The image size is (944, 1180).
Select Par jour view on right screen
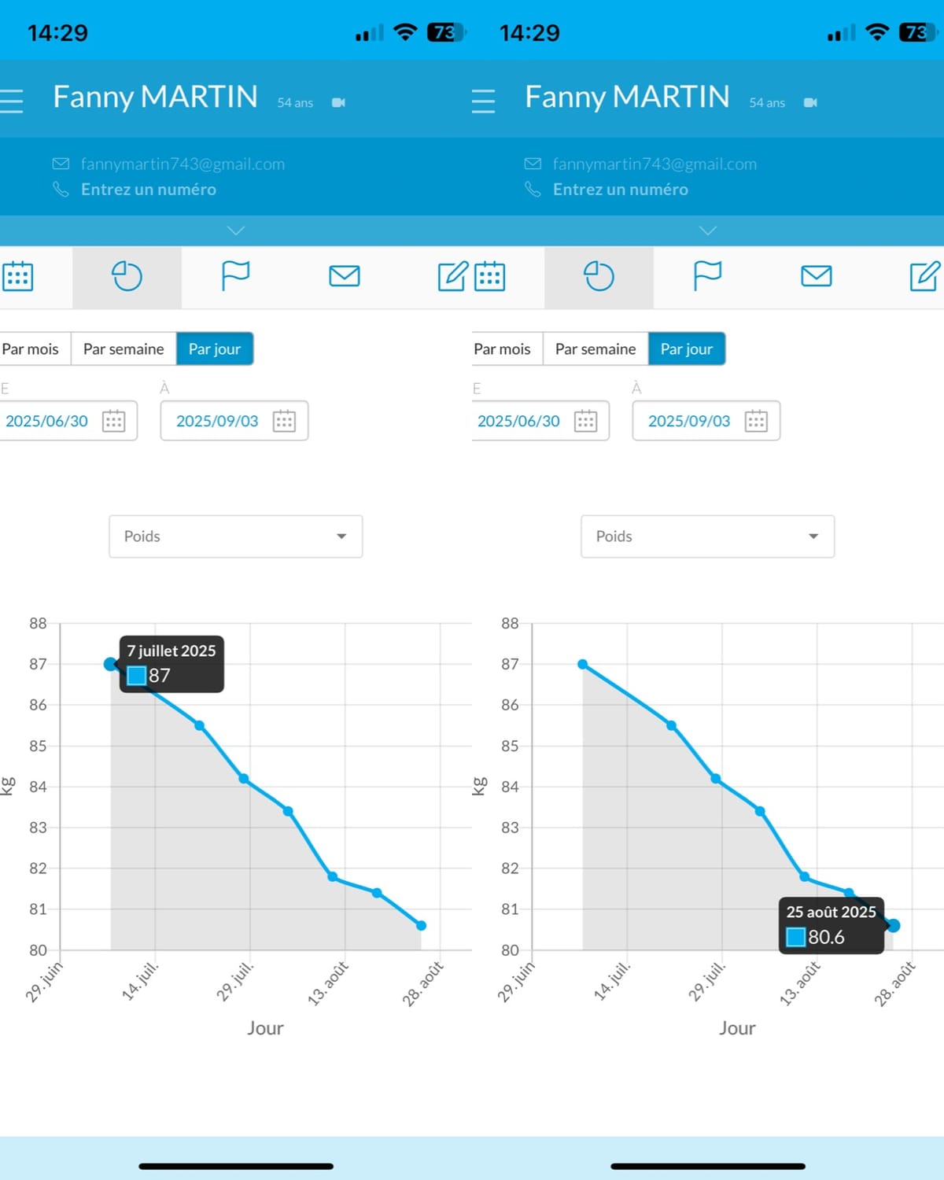tap(687, 348)
